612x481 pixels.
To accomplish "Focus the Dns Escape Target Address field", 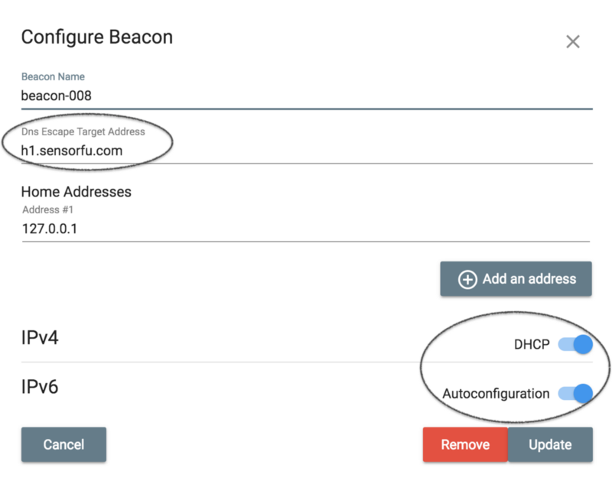I will [306, 151].
